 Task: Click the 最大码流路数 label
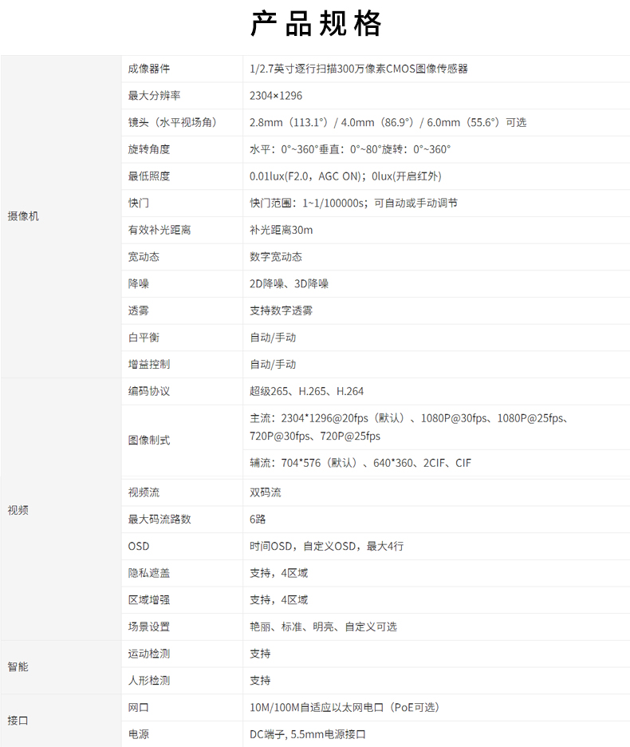pyautogui.click(x=159, y=520)
